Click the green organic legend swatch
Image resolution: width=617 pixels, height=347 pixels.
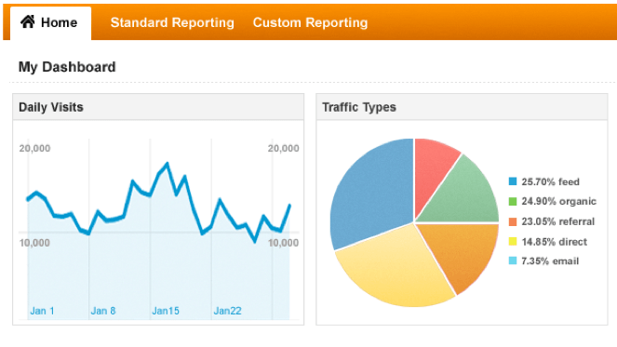[513, 202]
